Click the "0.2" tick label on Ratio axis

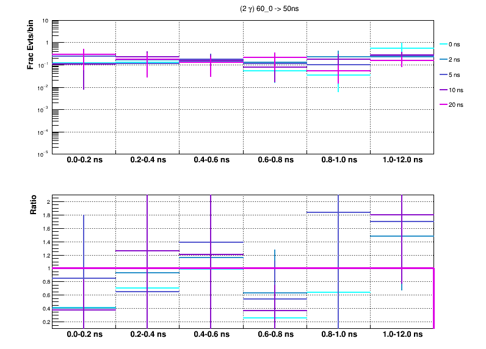[45, 322]
